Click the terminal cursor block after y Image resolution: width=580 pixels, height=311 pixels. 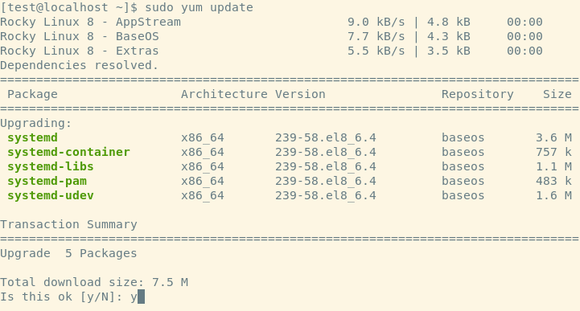tap(141, 297)
